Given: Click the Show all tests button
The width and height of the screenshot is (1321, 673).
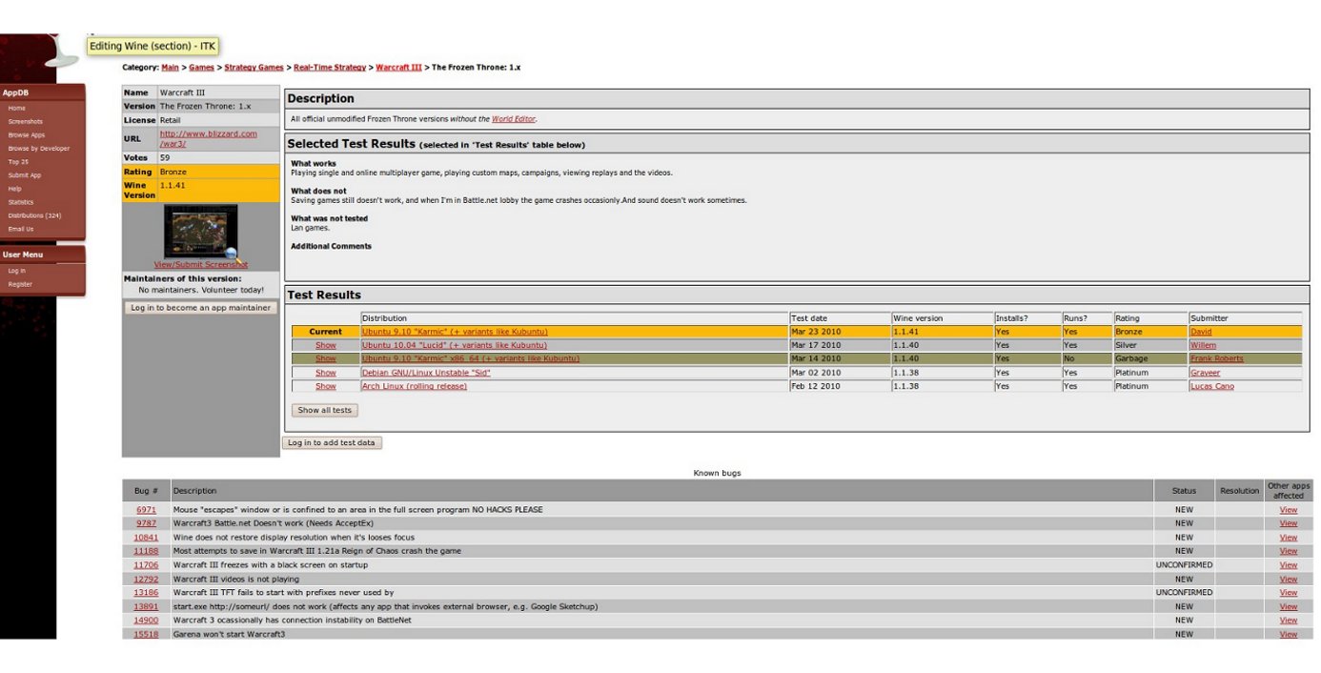Looking at the screenshot, I should point(324,411).
